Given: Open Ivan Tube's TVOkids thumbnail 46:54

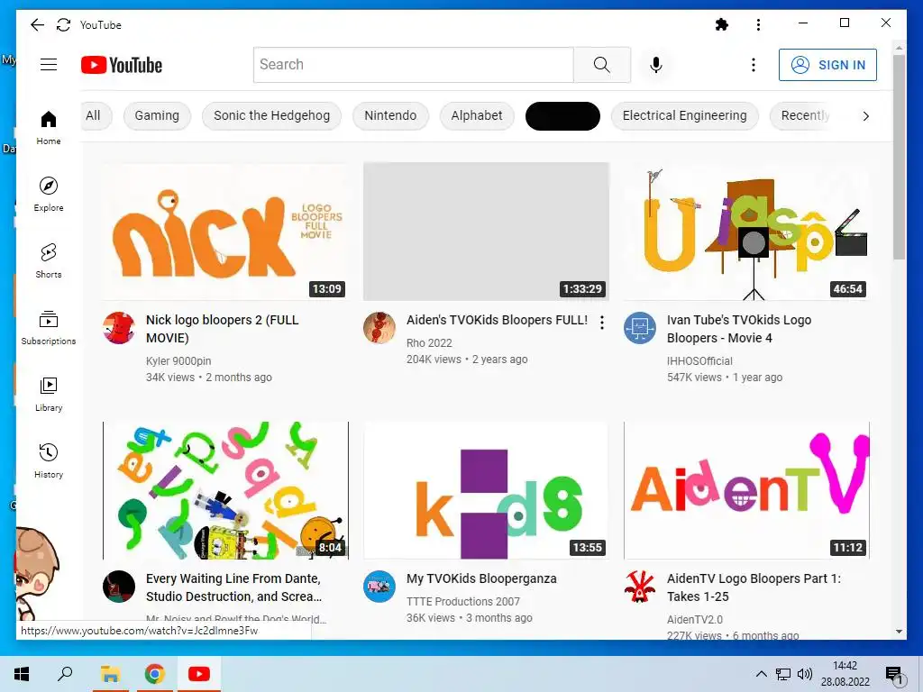Looking at the screenshot, I should tap(746, 232).
